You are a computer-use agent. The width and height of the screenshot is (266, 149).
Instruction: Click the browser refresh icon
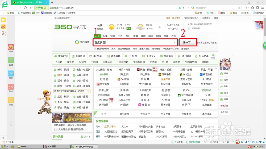pos(25,8)
